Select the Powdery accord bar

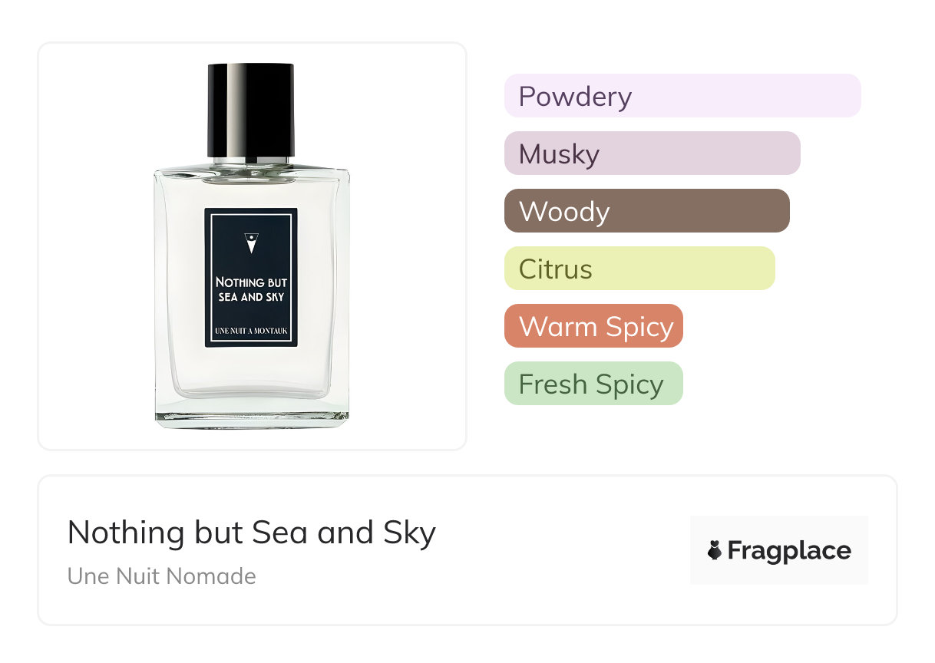(682, 96)
